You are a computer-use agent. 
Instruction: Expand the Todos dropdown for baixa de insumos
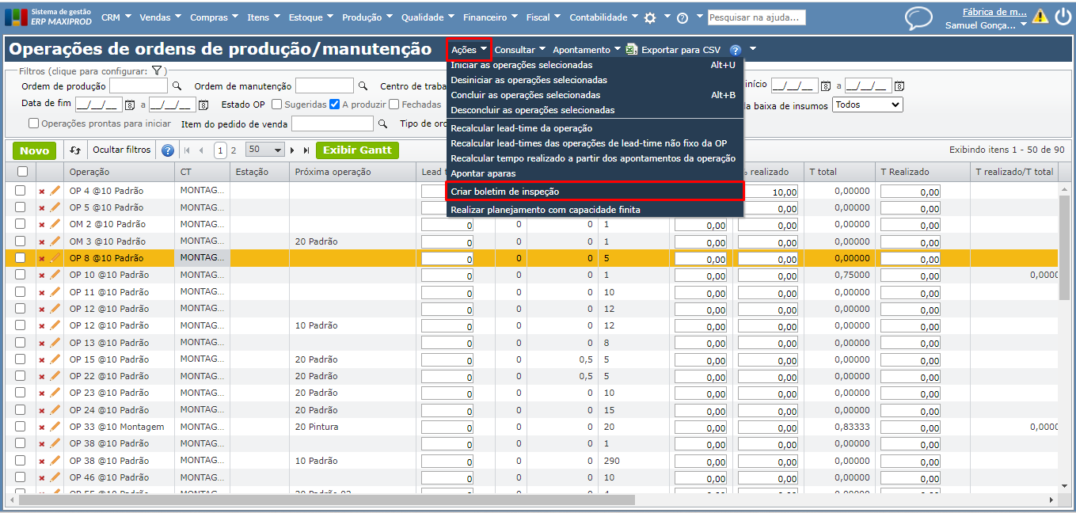pos(867,104)
